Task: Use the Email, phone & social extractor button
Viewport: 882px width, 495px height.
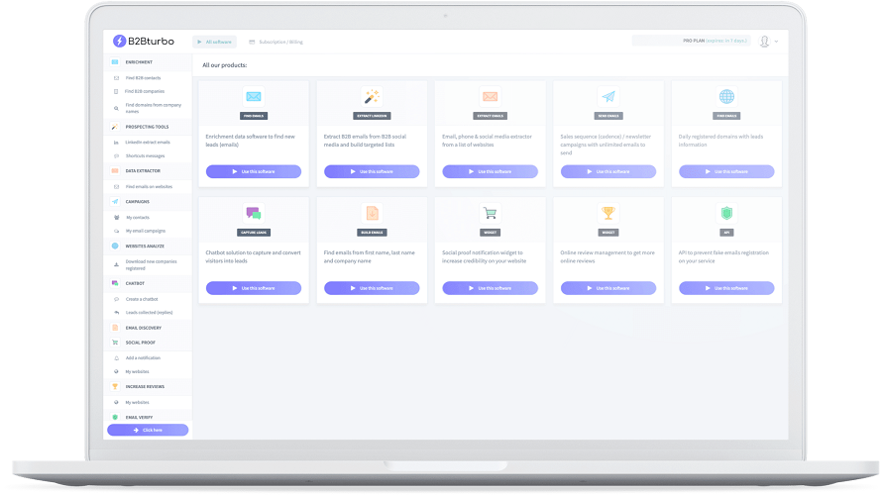Action: tap(490, 172)
